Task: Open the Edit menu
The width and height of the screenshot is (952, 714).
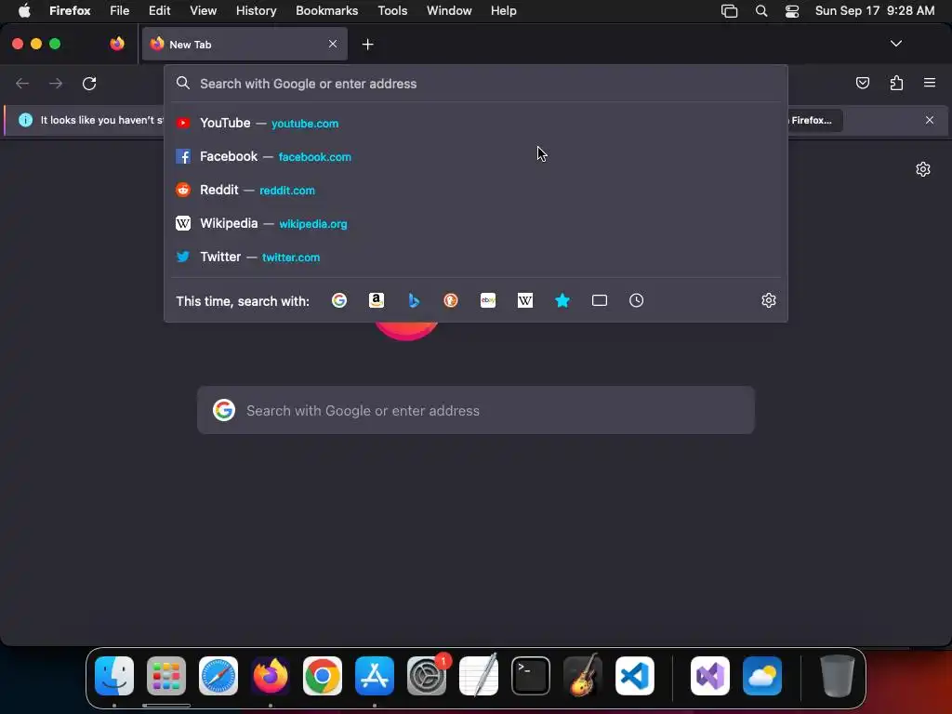Action: (160, 10)
